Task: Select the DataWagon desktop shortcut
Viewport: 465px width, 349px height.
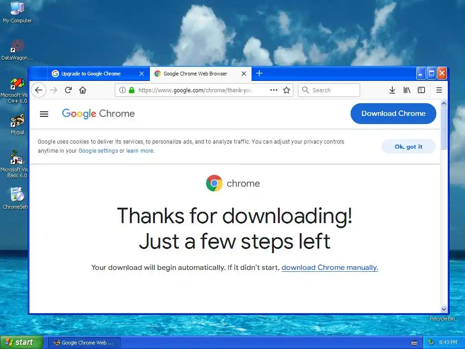Action: tap(17, 50)
